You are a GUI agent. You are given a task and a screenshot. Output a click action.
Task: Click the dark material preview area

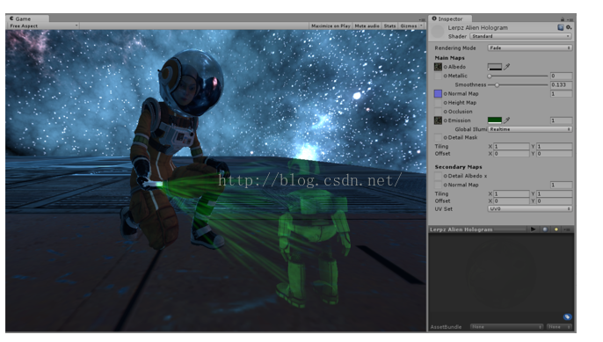(501, 277)
